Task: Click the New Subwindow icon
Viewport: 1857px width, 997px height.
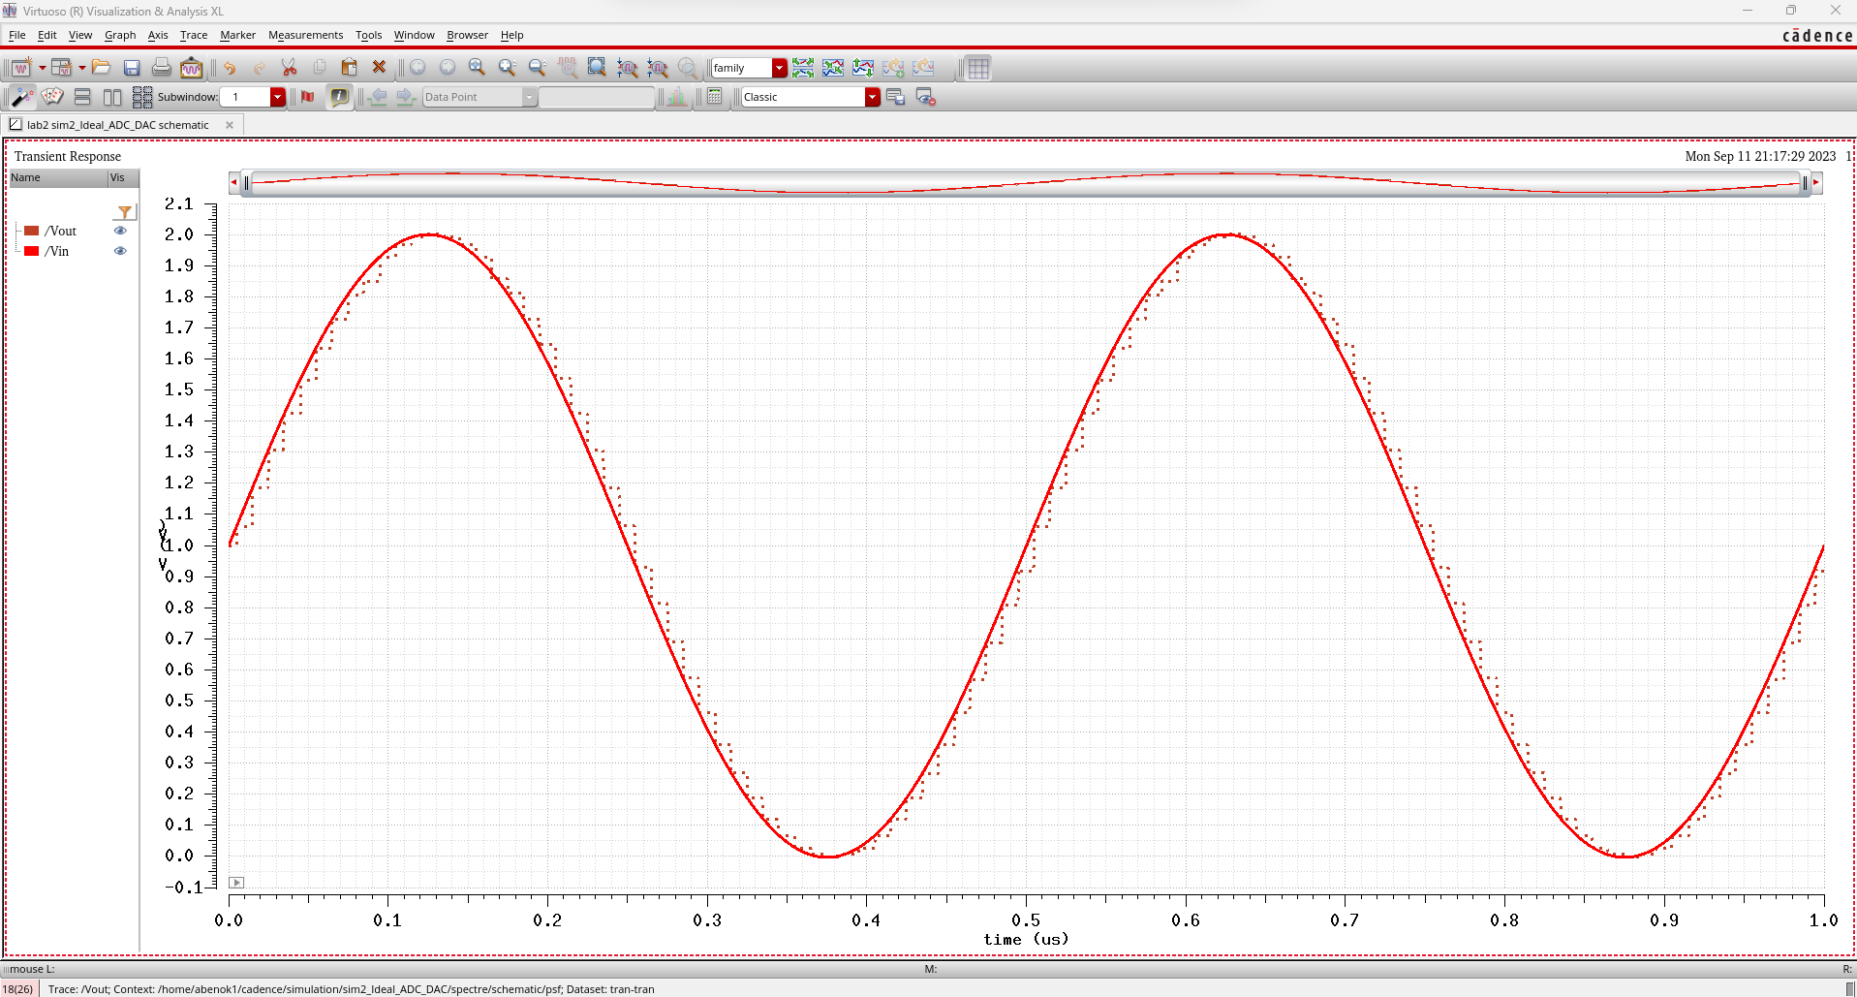Action: click(62, 68)
